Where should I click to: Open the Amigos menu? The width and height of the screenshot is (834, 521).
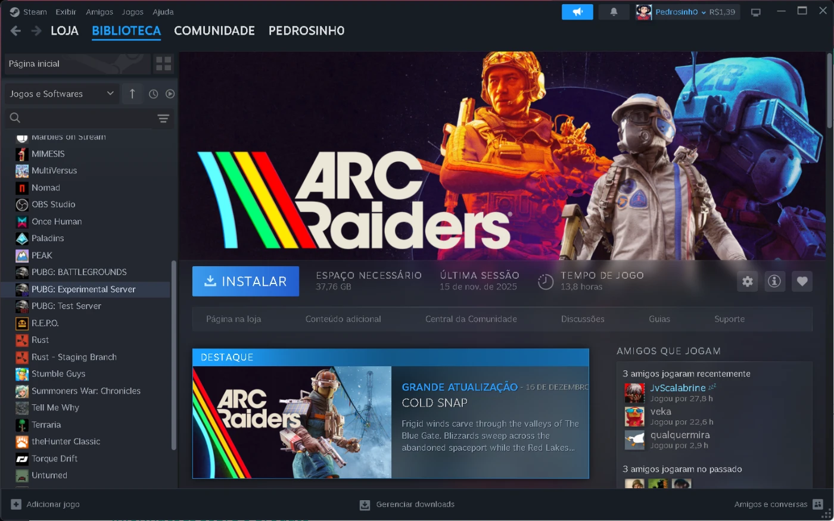point(99,12)
